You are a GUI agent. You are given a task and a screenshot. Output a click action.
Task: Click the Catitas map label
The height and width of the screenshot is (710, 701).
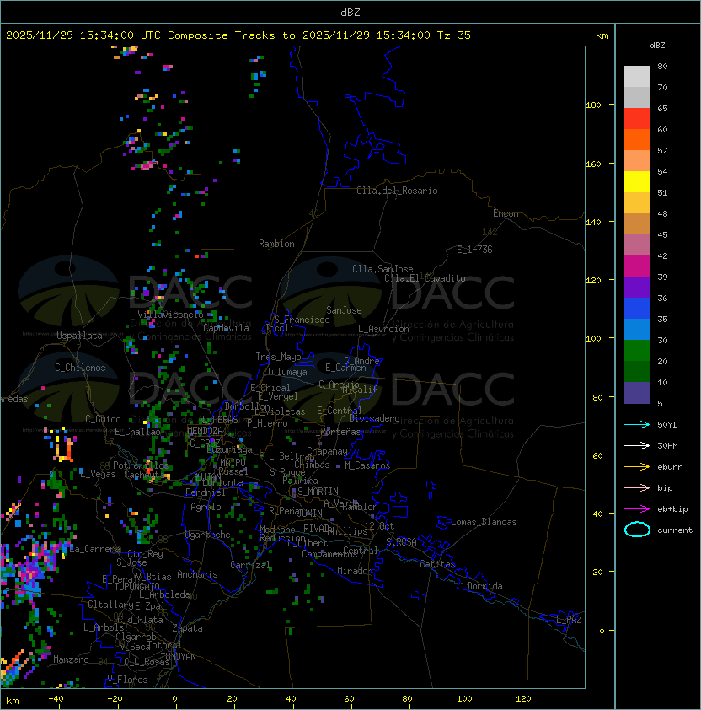click(x=437, y=564)
